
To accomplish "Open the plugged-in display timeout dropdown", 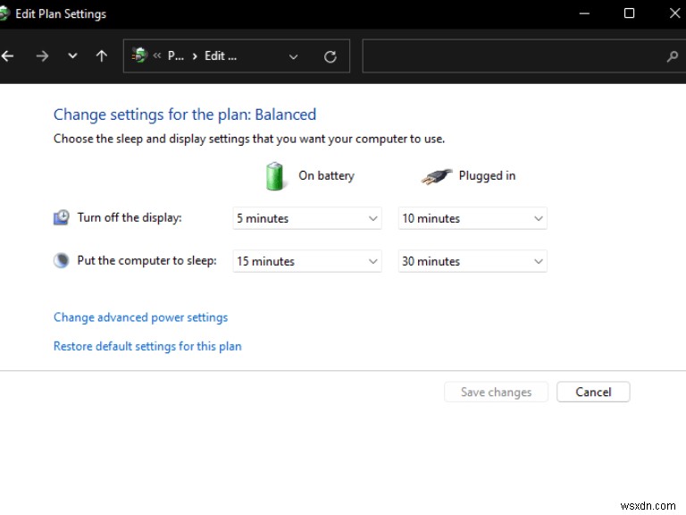I will [473, 218].
